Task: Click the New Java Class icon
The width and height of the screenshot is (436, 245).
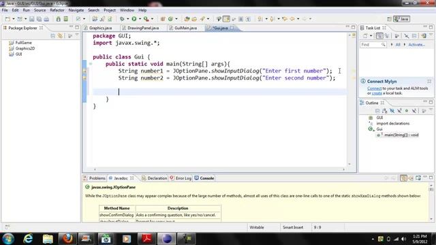Action: (x=170, y=19)
